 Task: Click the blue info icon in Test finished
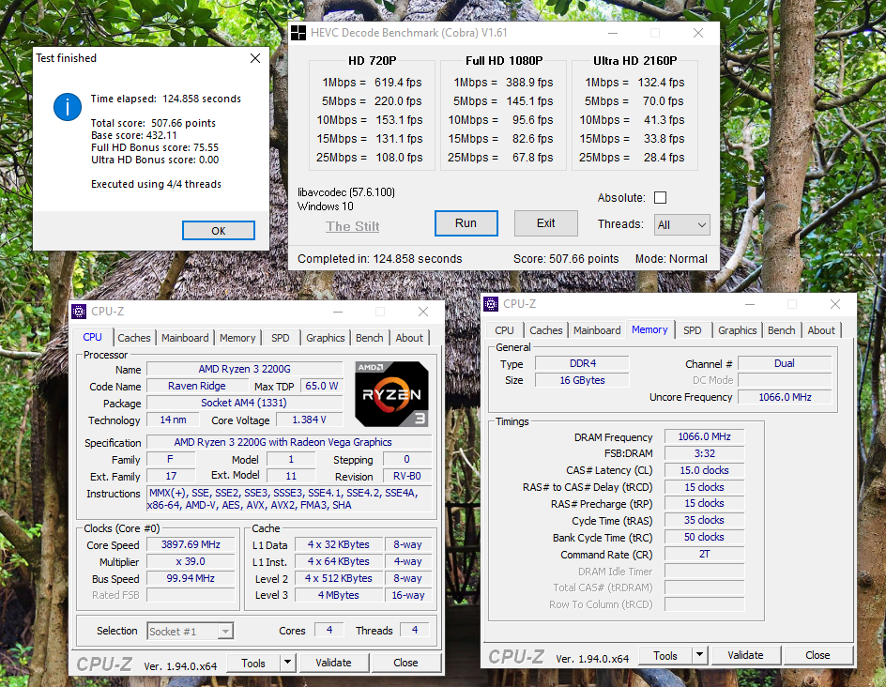[68, 107]
